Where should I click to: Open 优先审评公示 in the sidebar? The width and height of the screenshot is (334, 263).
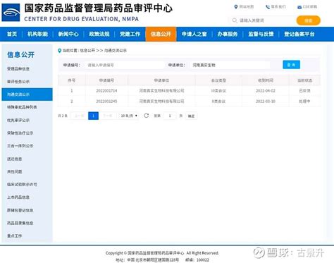(x=18, y=120)
